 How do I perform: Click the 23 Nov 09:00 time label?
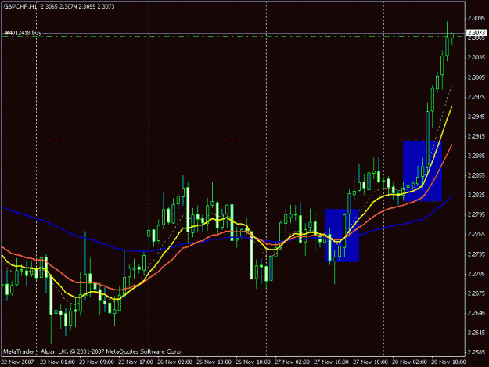[x=97, y=362]
